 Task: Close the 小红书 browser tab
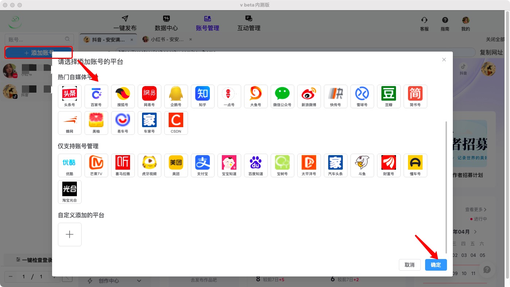(x=191, y=39)
